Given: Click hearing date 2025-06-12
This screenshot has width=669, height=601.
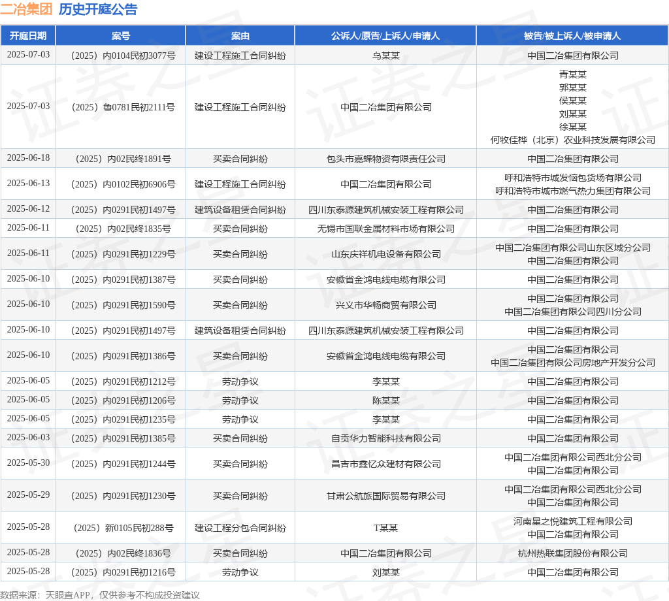Looking at the screenshot, I should (x=28, y=209).
